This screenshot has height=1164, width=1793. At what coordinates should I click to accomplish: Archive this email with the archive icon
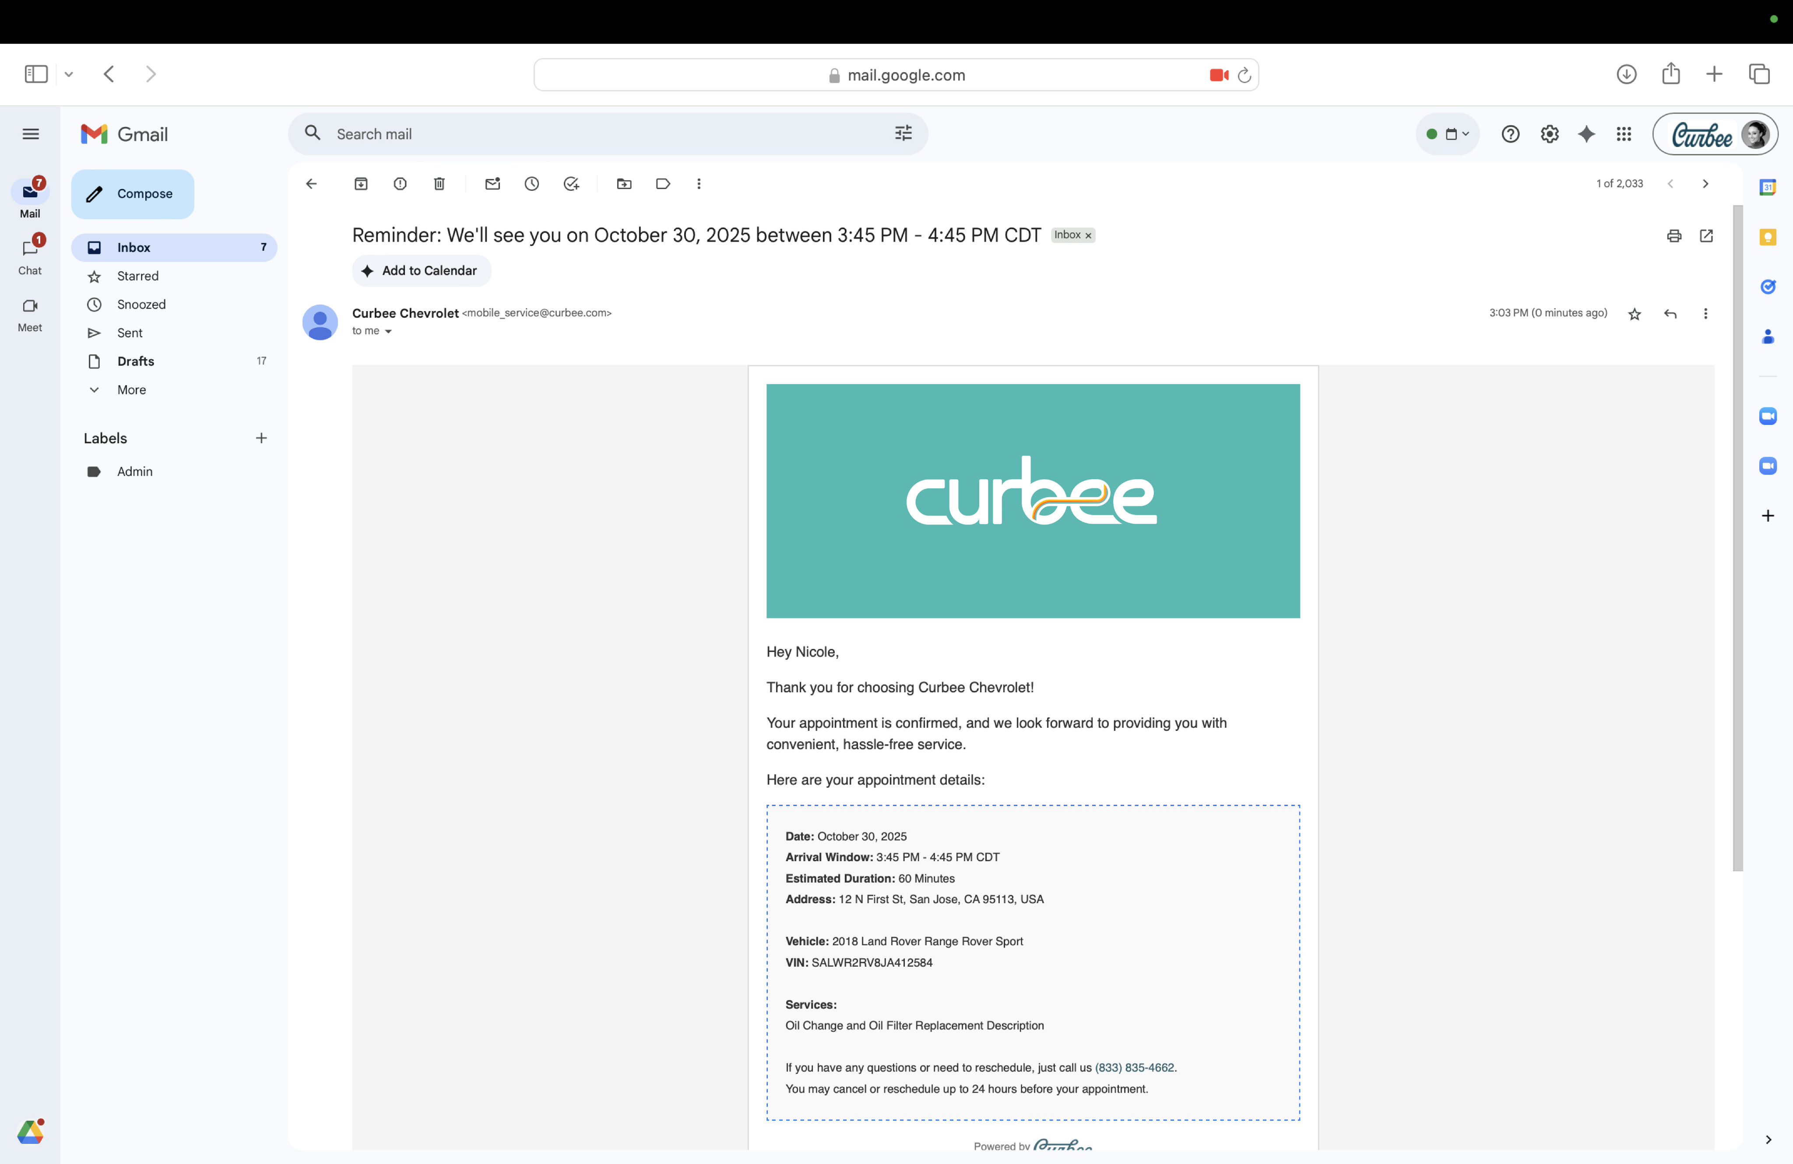coord(361,184)
